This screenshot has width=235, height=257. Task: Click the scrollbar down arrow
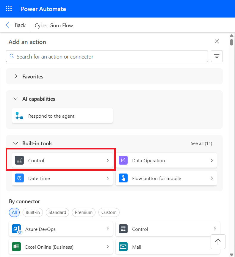pos(231,255)
